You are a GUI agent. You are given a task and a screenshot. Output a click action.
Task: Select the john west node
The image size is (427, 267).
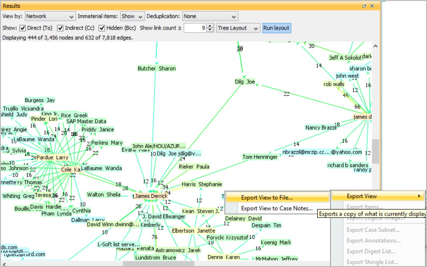347,76
